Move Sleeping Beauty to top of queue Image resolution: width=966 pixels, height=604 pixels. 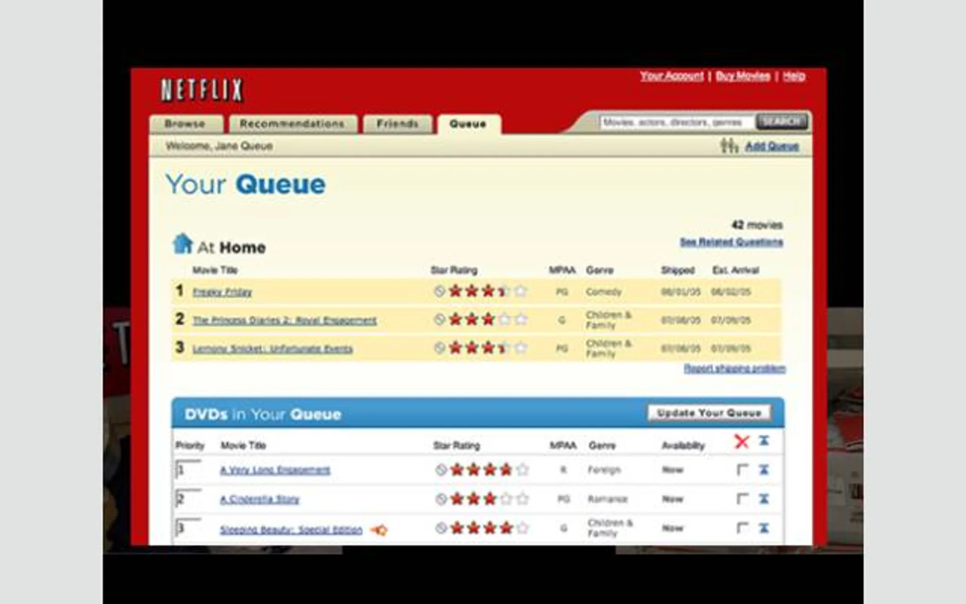pos(764,528)
